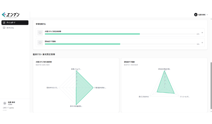Click the 介護スタッフ初任者研修 progress bar
The width and height of the screenshot is (212, 124).
click(x=120, y=34)
